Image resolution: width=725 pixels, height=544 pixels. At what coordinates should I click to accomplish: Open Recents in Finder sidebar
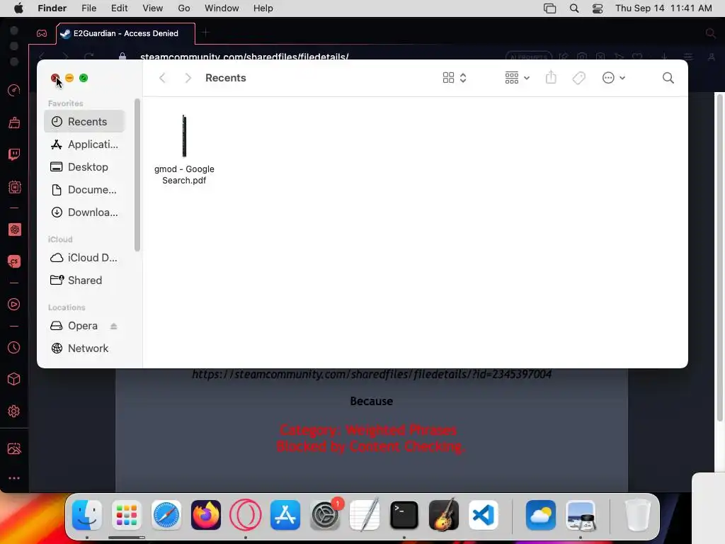[85, 122]
